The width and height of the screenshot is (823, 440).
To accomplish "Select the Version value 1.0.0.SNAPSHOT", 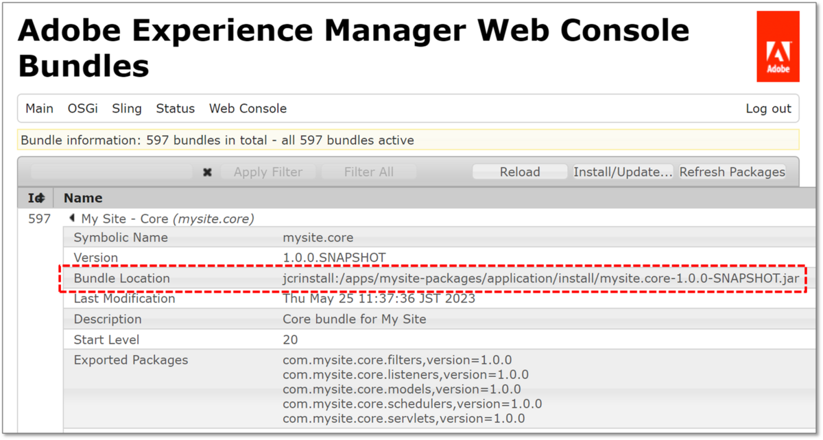I will click(334, 258).
